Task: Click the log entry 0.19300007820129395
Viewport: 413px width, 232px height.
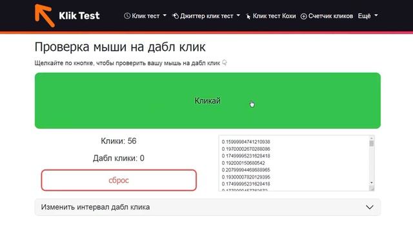Action: pos(246,177)
